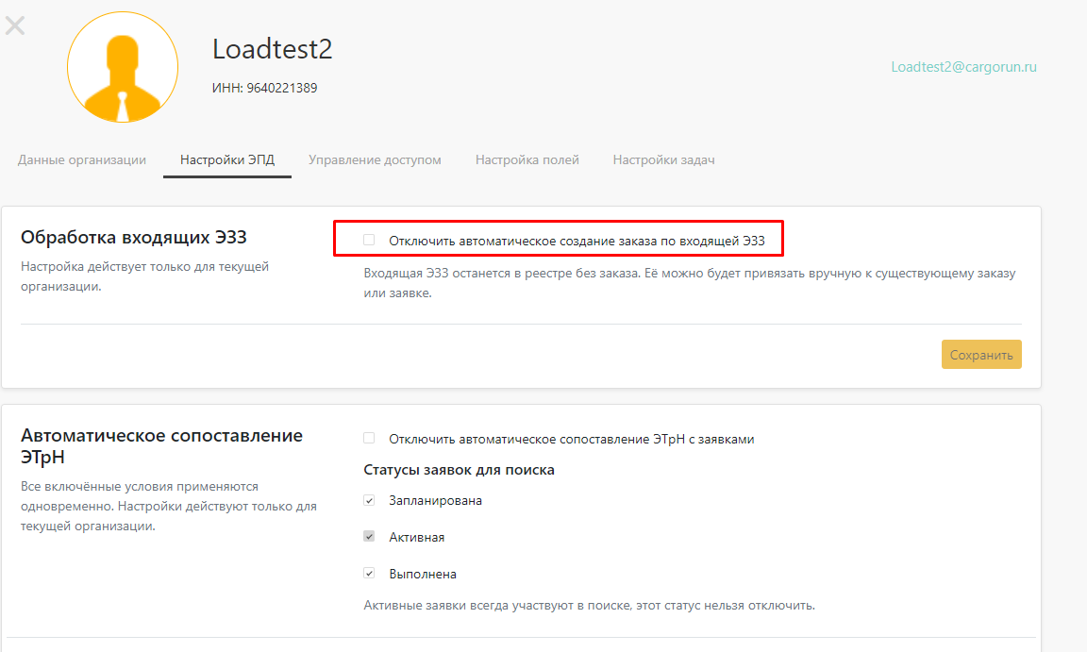Click the note starting 'Входящая ЭЗЗ останется в реестре'

[x=690, y=283]
